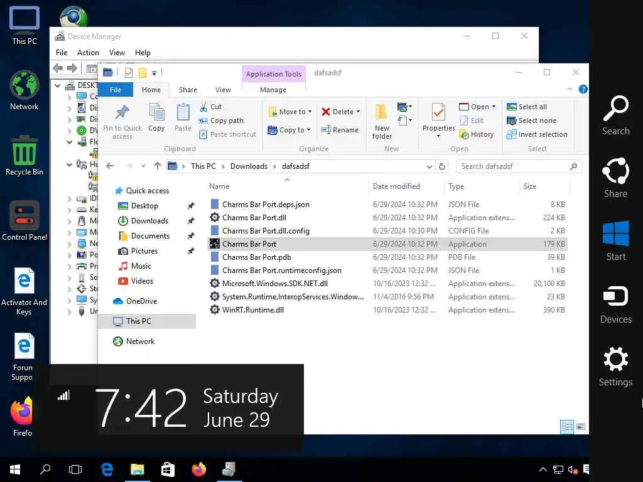Screen dimensions: 643x482
Task: Open the Devices charm
Action: [615, 304]
